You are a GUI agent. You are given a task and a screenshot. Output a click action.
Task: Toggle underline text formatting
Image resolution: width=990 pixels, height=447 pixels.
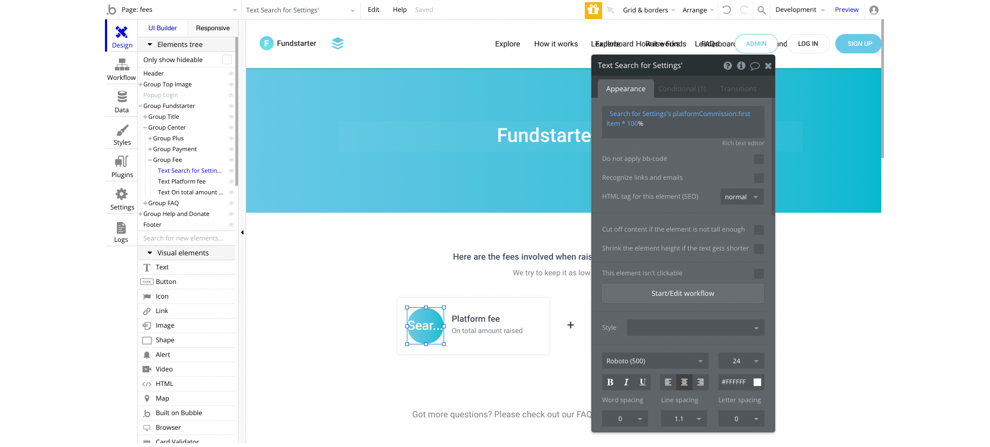643,382
